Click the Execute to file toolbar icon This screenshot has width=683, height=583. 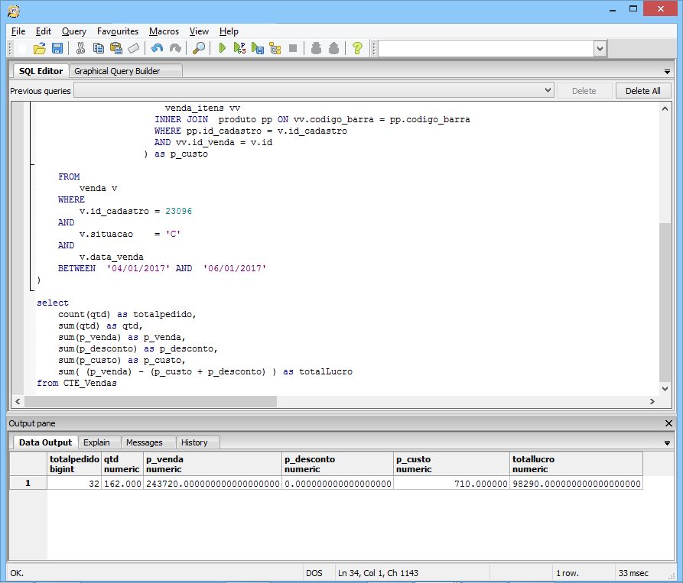coord(257,48)
